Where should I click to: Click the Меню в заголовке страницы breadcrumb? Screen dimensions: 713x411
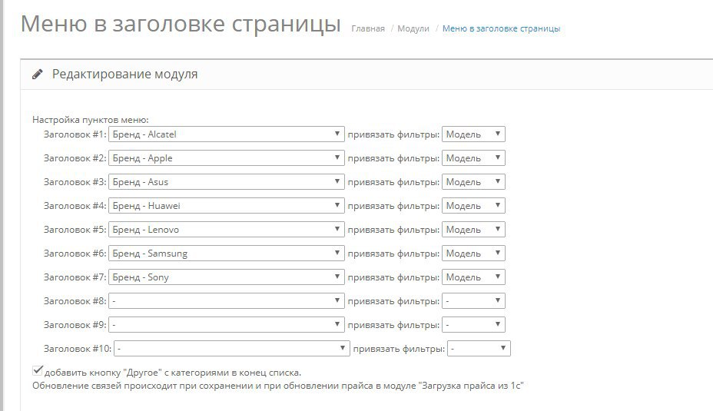point(501,28)
